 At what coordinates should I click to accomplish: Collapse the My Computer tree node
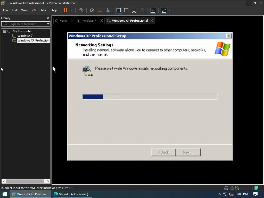tap(5, 31)
